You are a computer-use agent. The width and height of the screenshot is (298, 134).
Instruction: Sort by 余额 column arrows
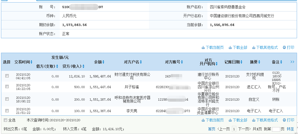tap(103, 62)
